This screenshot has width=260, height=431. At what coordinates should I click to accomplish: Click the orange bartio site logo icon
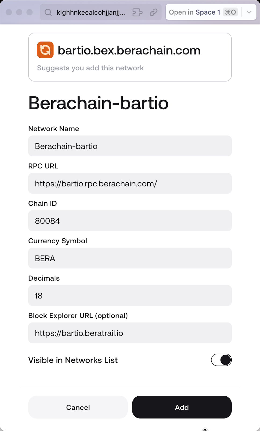click(x=45, y=50)
